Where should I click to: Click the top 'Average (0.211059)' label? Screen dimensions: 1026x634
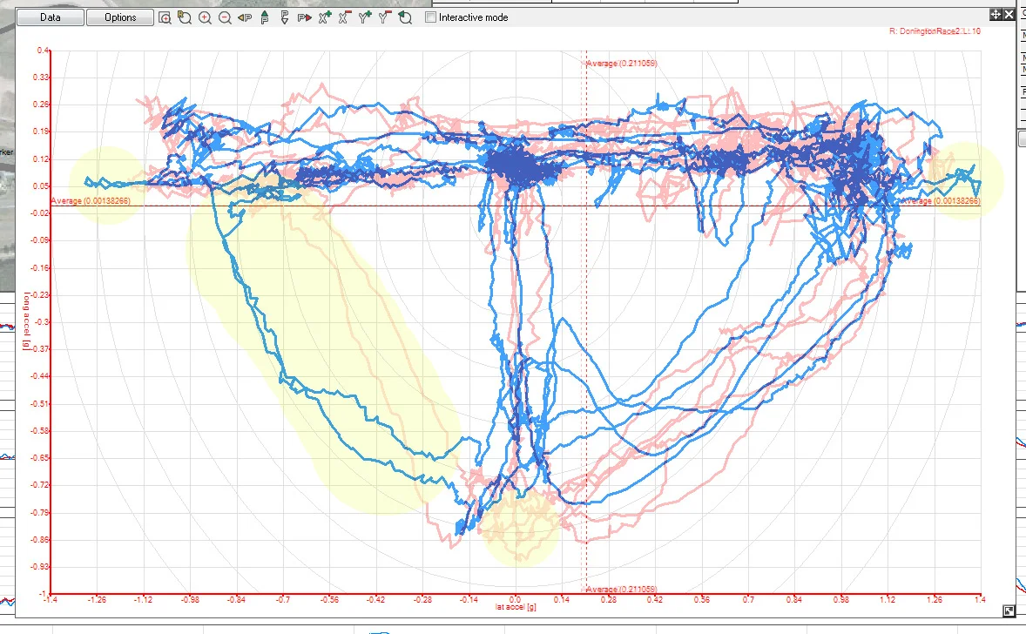coord(622,64)
